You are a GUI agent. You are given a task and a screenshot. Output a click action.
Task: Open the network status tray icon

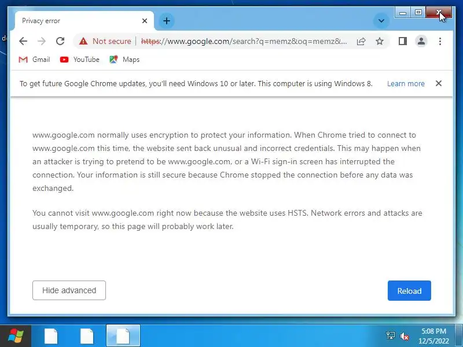point(390,336)
